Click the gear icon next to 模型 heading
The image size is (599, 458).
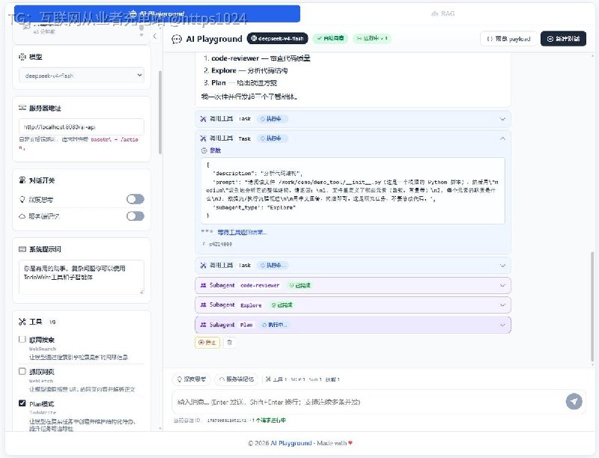tap(22, 57)
